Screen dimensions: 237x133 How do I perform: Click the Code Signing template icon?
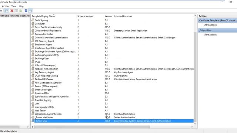pyautogui.click(x=33, y=20)
